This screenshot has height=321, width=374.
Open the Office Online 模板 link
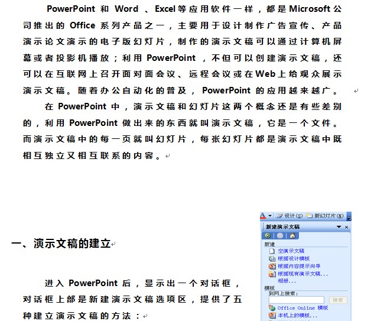coord(303,308)
